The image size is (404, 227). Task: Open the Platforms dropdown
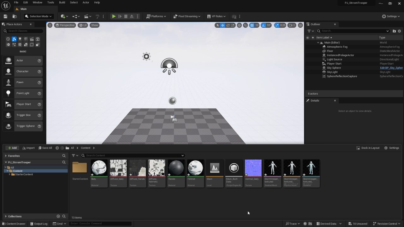[x=156, y=16]
